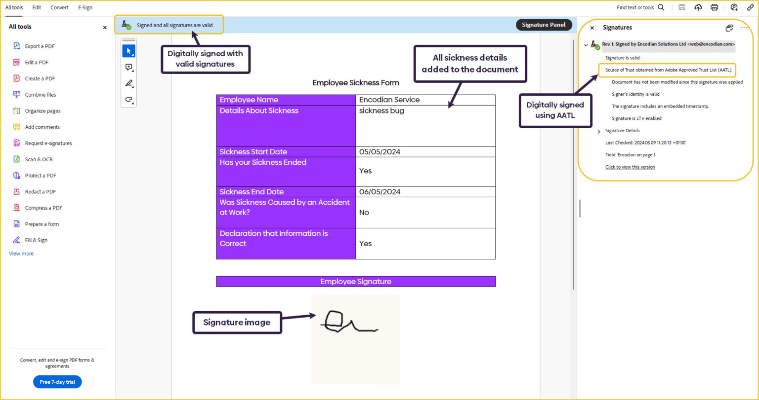The image size is (759, 400).
Task: Click the Free 7-day trial button
Action: (57, 381)
